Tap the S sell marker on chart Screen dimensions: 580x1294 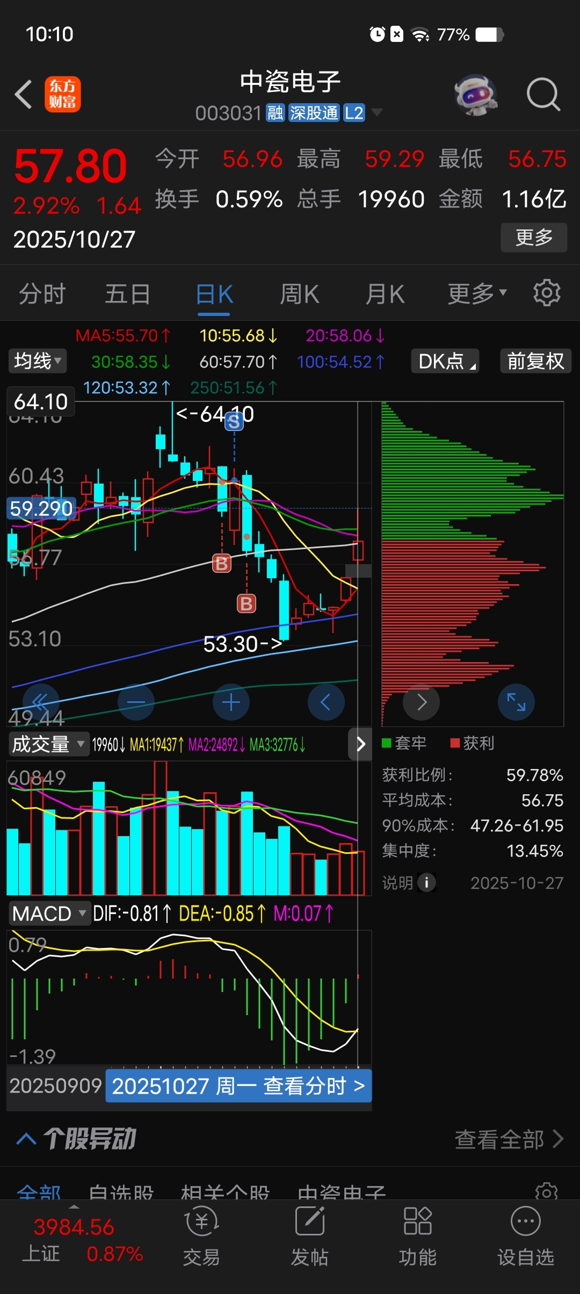click(x=234, y=421)
